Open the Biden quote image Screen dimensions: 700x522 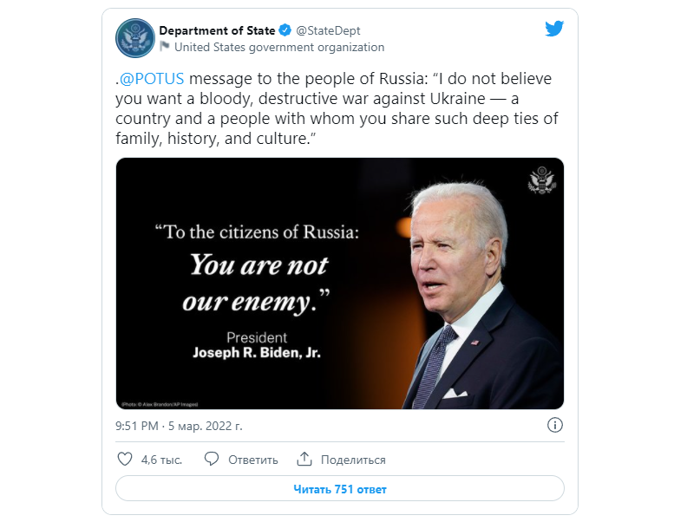coord(340,284)
